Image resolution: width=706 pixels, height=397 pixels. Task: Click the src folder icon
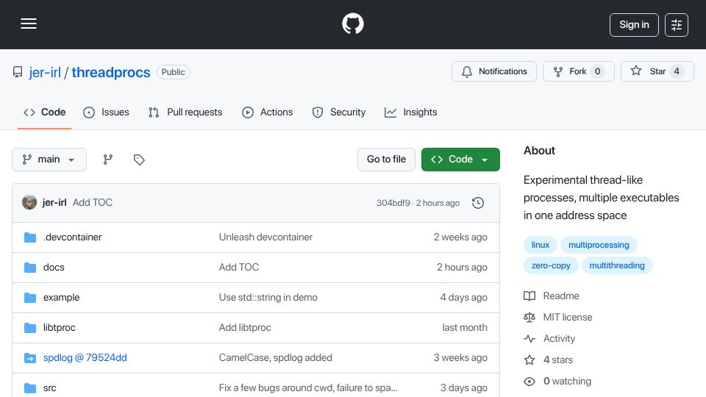[30, 388]
